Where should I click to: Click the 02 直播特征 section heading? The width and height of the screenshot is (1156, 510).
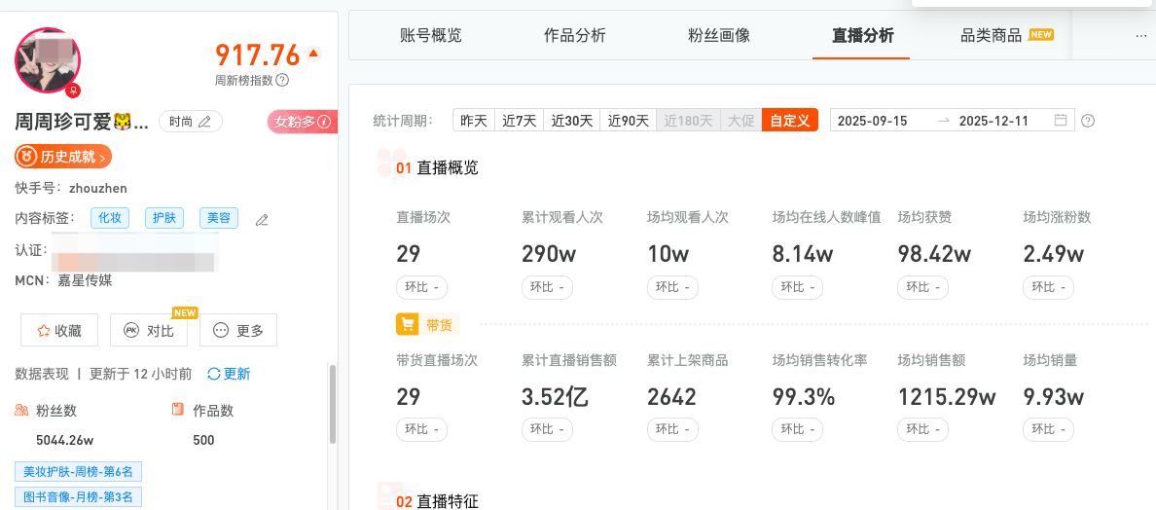click(437, 502)
